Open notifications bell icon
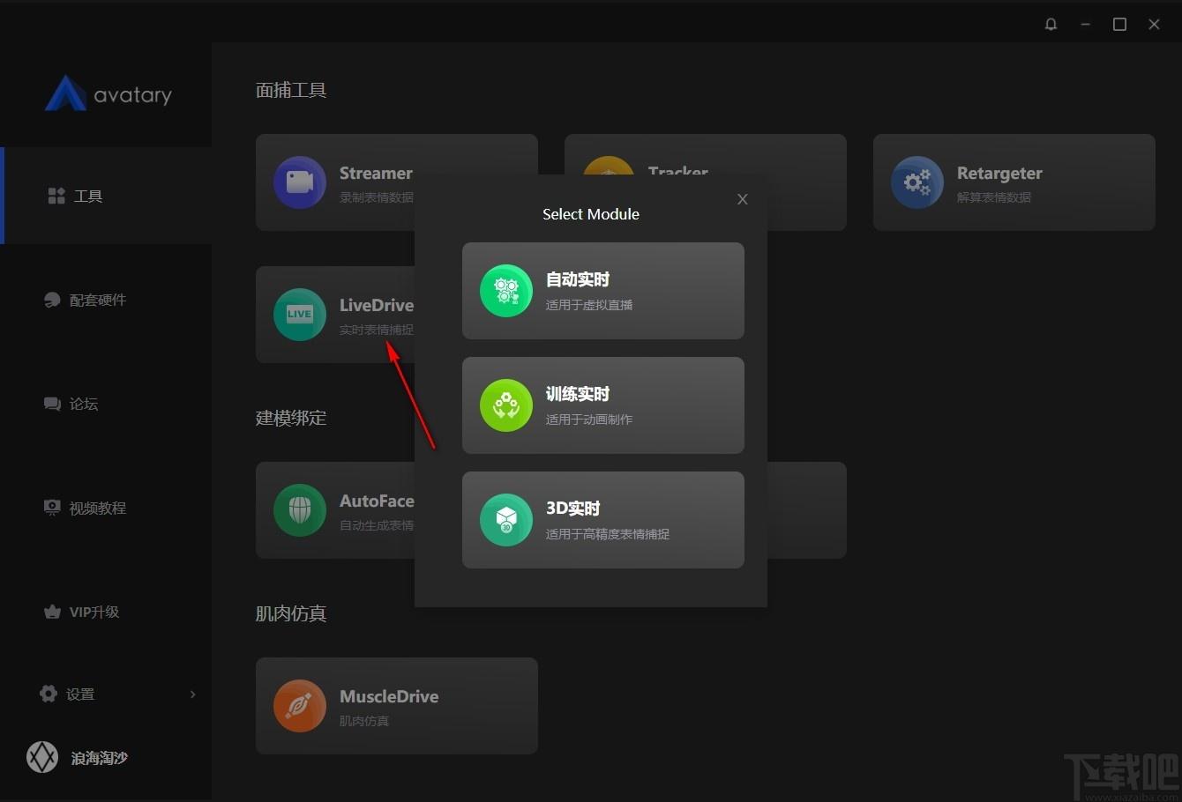The height and width of the screenshot is (802, 1182). point(1051,24)
